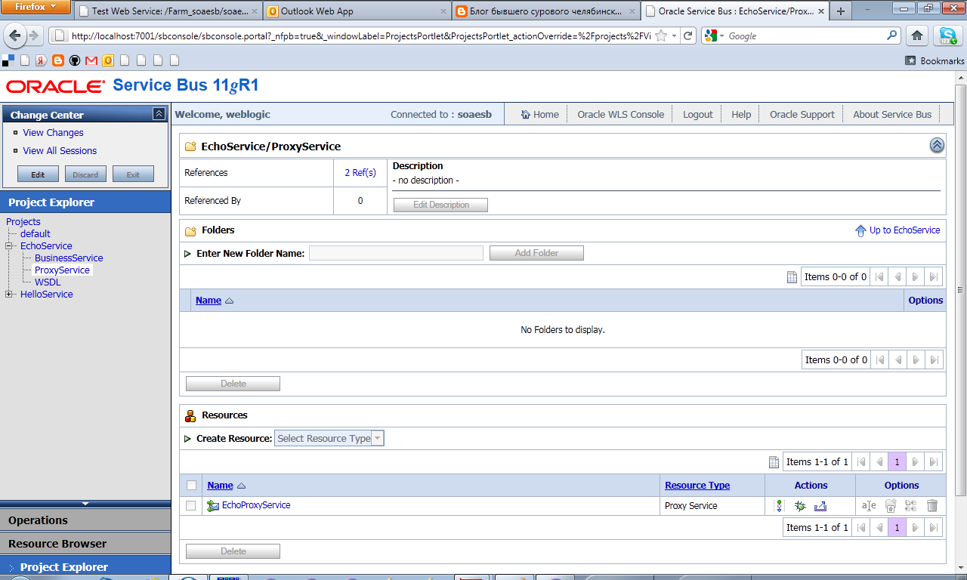Screen dimensions: 967x580
Task: Select WSDL folder in project tree
Action: pos(48,282)
